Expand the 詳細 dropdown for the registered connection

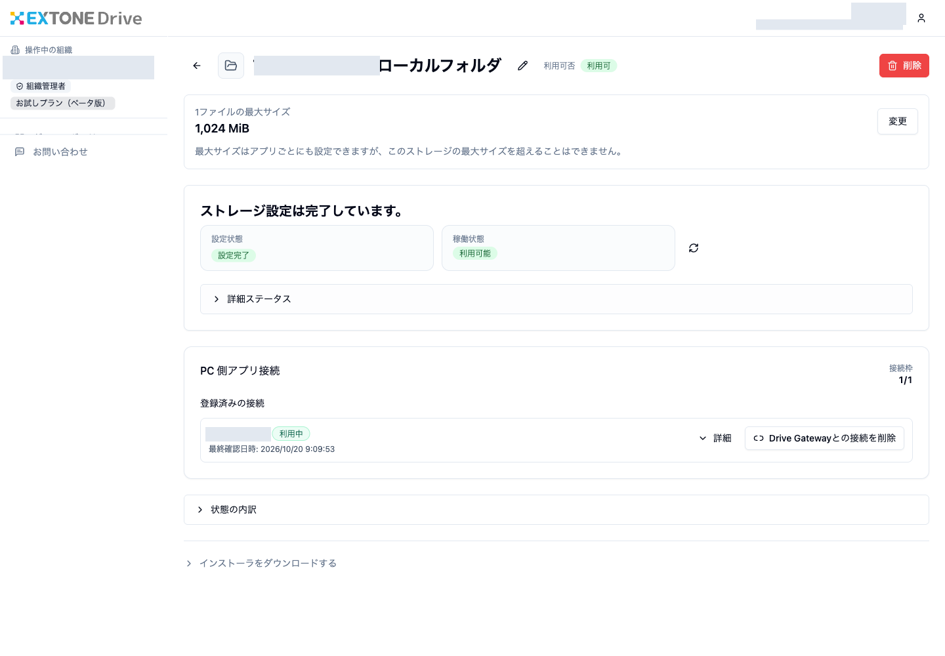tap(715, 438)
